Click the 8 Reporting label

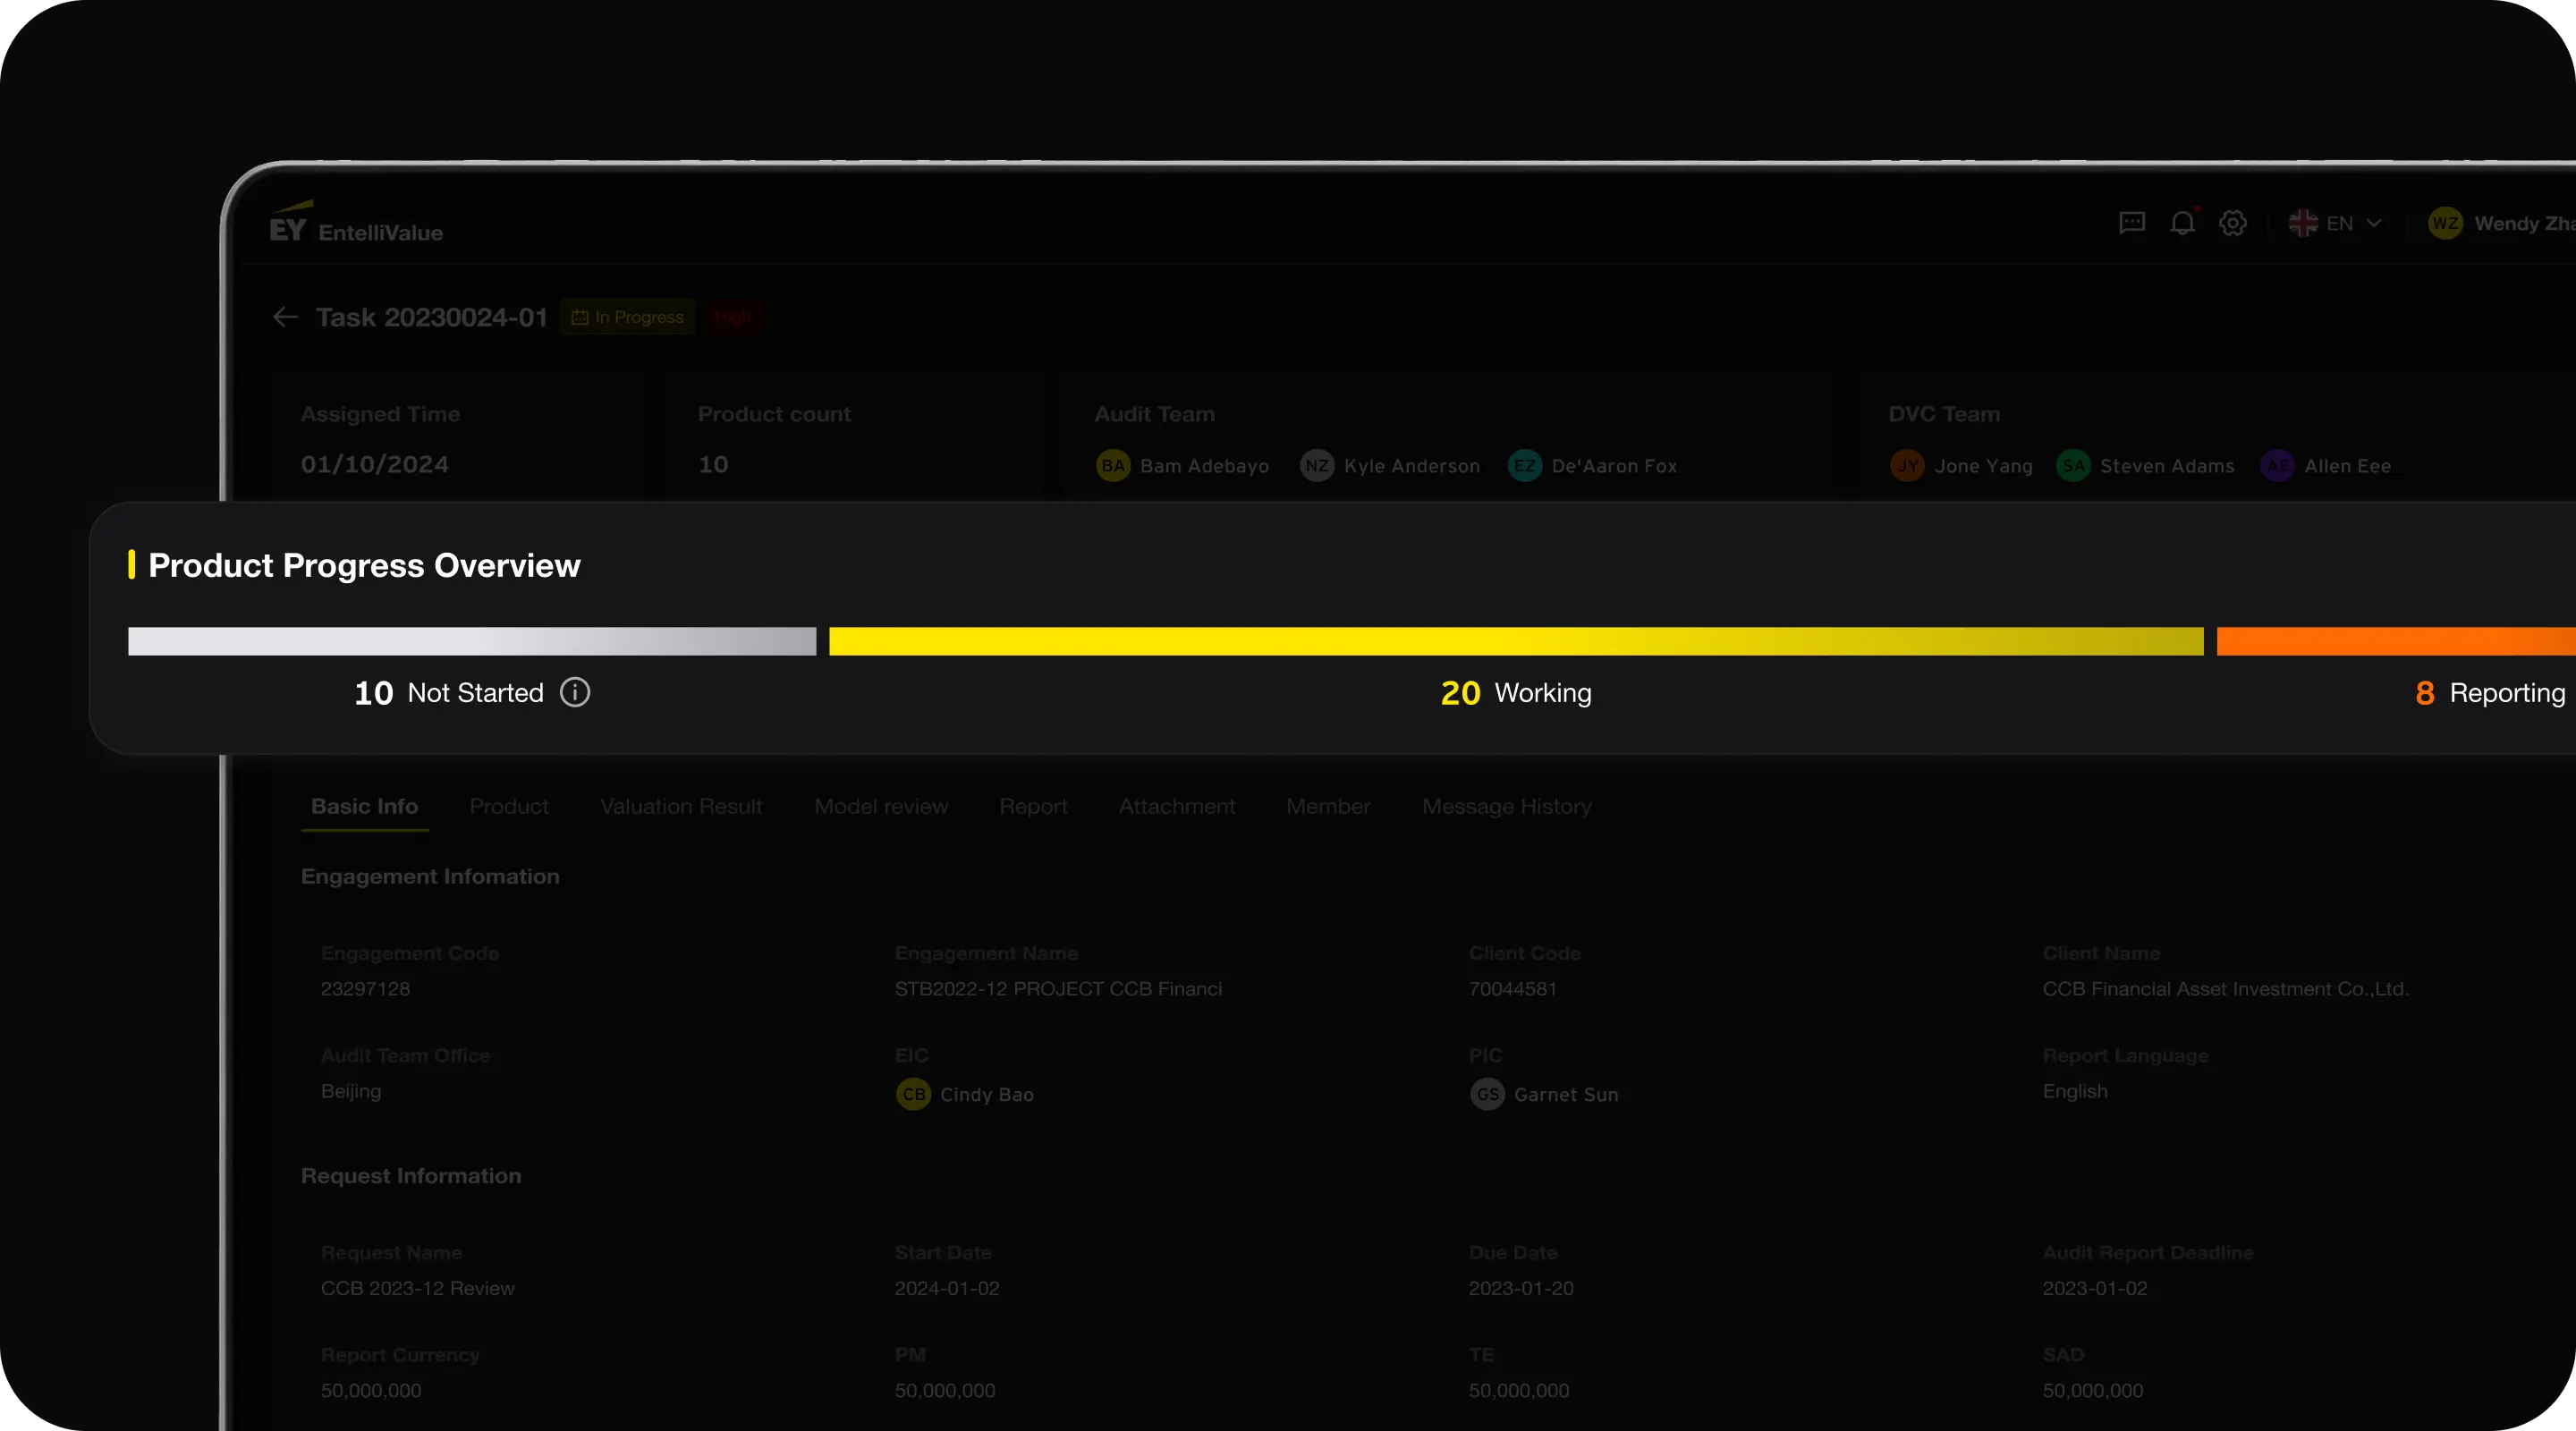pos(2490,692)
